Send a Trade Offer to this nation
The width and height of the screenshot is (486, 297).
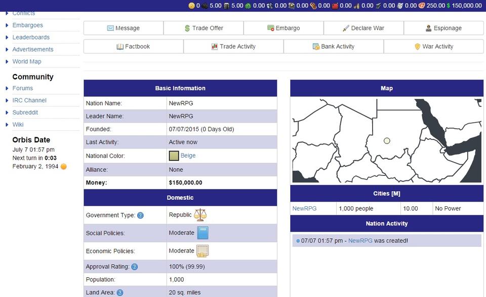pyautogui.click(x=204, y=28)
